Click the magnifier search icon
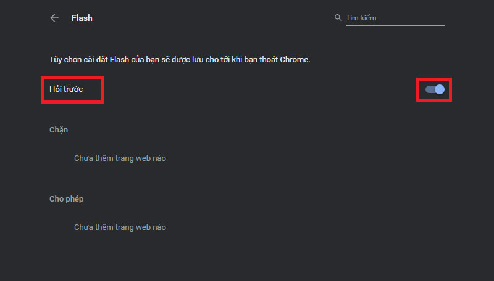 (x=338, y=18)
